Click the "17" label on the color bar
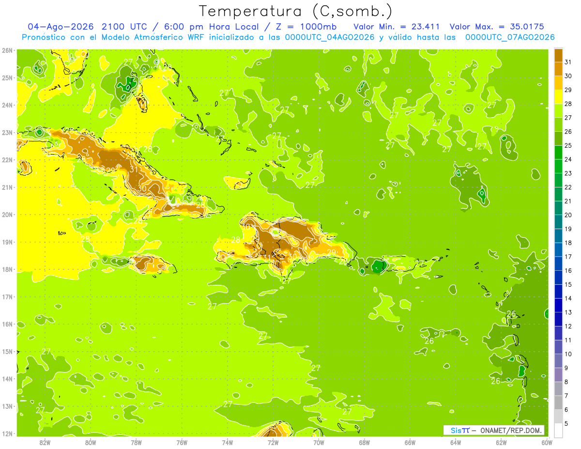The height and width of the screenshot is (449, 581). tap(568, 257)
